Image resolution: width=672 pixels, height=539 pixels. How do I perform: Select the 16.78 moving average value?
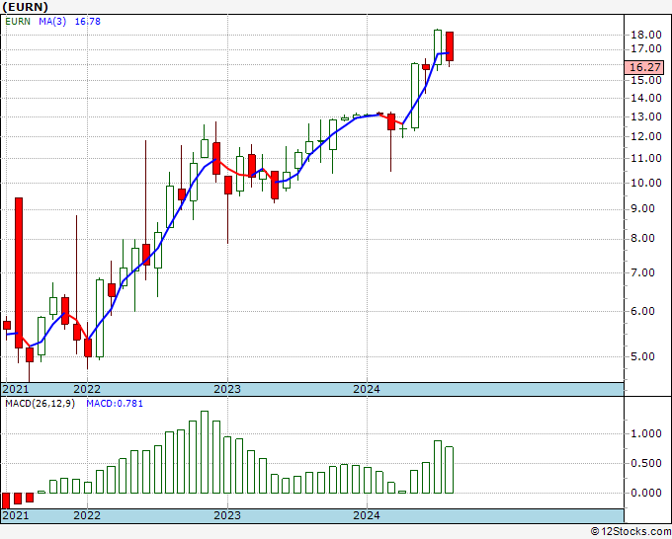point(87,21)
